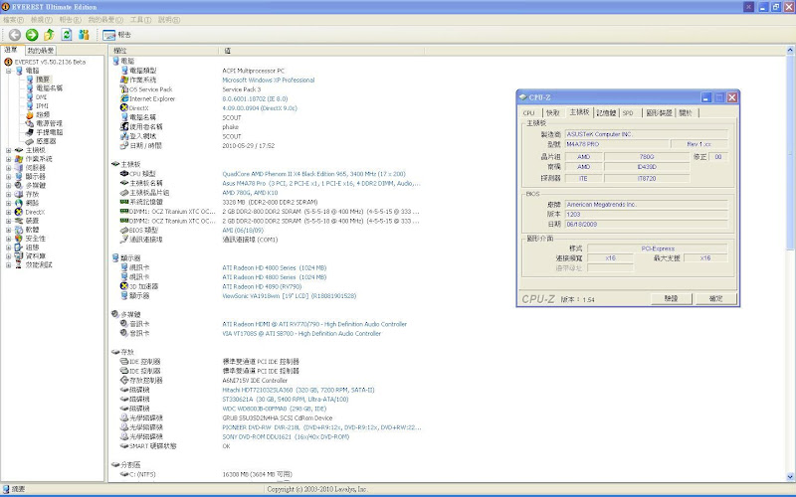796x497 pixels.
Task: Select 摘要 (Summary) in the tree
Action: click(43, 80)
